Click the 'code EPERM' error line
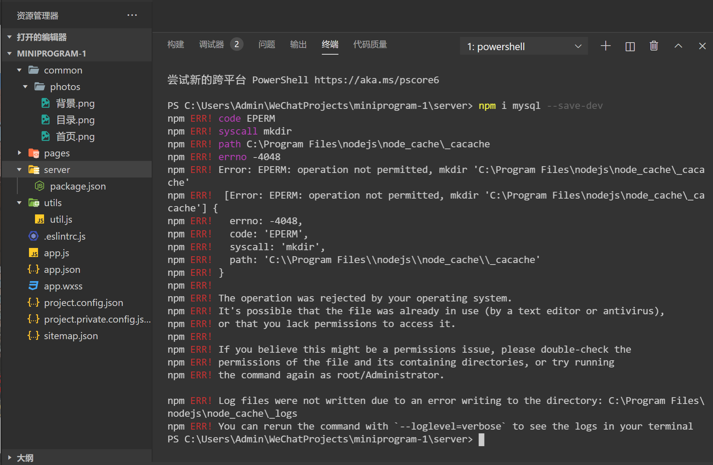The width and height of the screenshot is (713, 465). [x=221, y=118]
